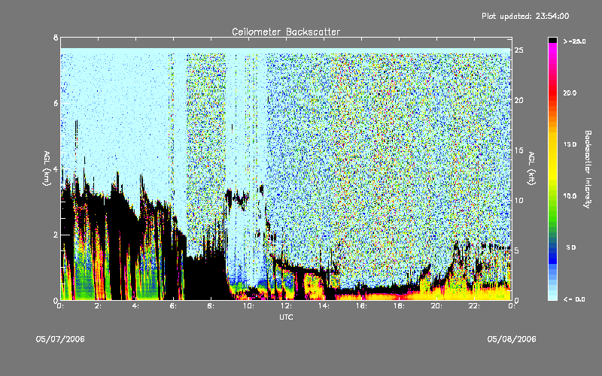Image resolution: width=602 pixels, height=376 pixels.
Task: Click the '12:' hour tick label
Action: click(286, 306)
